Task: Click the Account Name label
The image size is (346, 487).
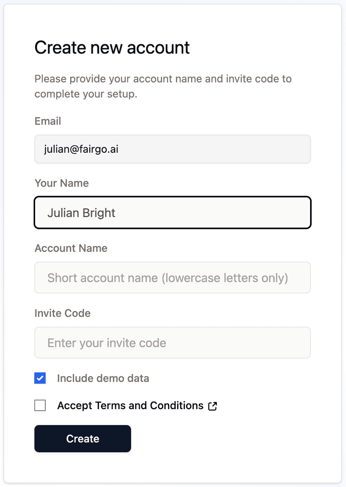Action: (x=71, y=248)
